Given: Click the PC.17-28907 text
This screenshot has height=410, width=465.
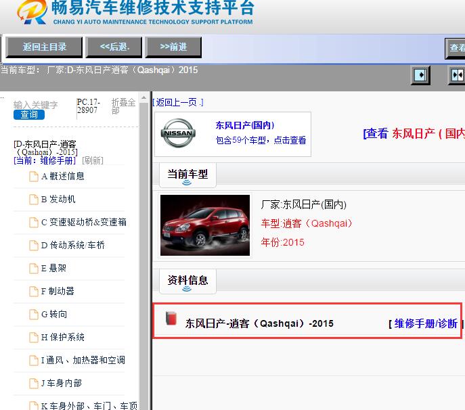Looking at the screenshot, I should tap(89, 106).
